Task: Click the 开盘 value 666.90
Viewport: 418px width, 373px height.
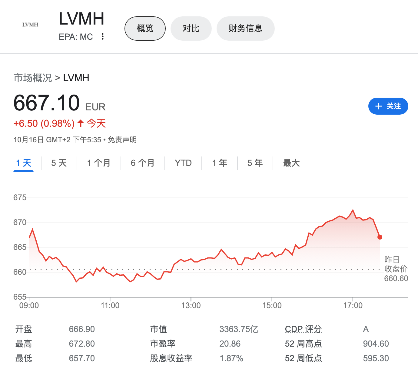Action: coord(82,329)
